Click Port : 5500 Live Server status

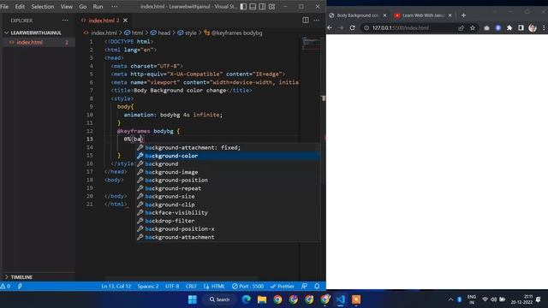tap(247, 287)
